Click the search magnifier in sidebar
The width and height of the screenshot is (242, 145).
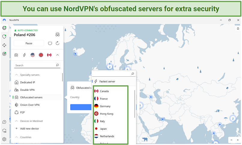57,65
